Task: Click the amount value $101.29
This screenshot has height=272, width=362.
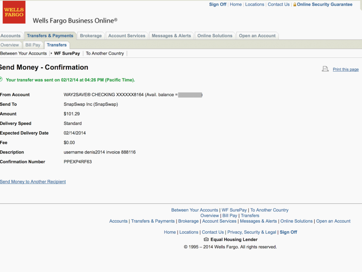Action: coord(71,114)
